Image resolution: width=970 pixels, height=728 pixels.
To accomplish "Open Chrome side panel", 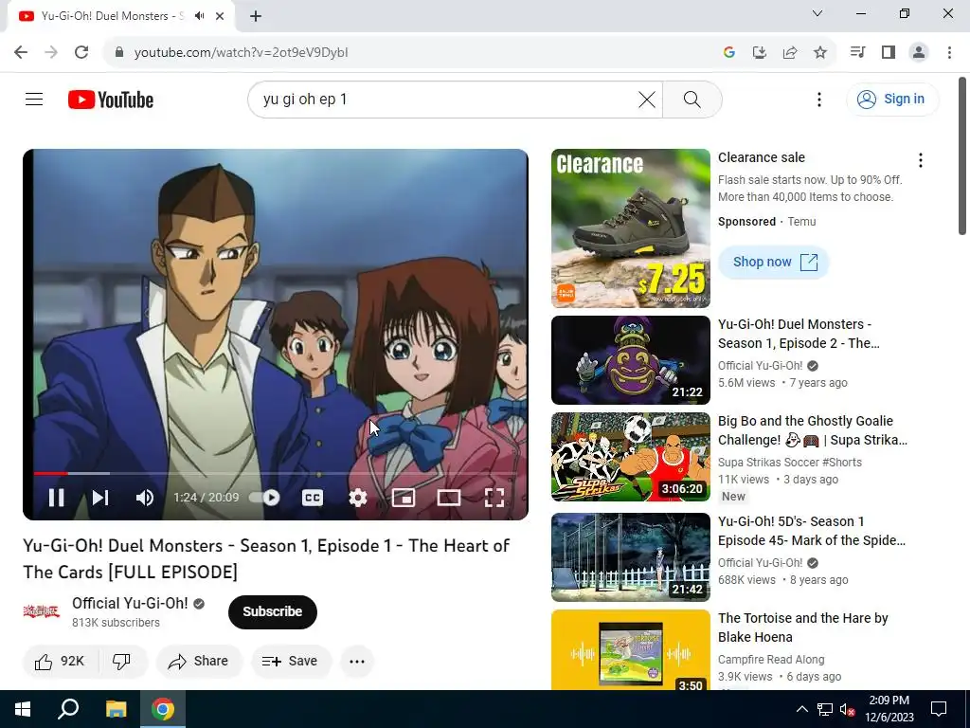I will click(889, 52).
